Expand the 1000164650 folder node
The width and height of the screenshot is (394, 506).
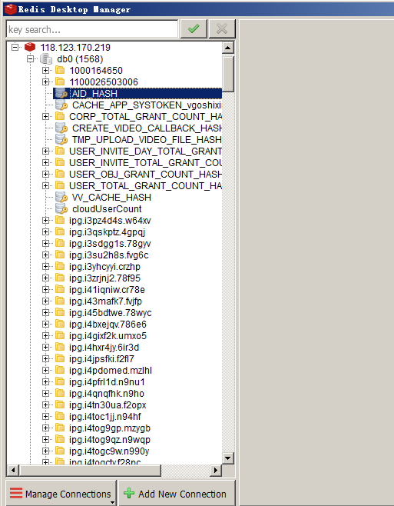[x=45, y=70]
